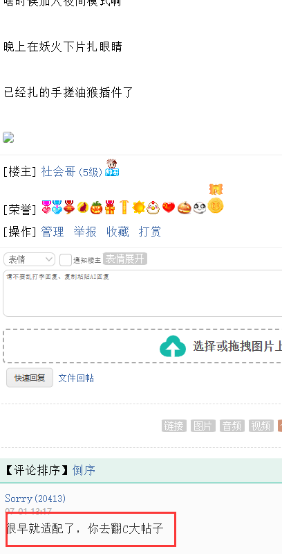Click the broken image placeholder icon
The height and width of the screenshot is (554, 282).
[x=8, y=137]
